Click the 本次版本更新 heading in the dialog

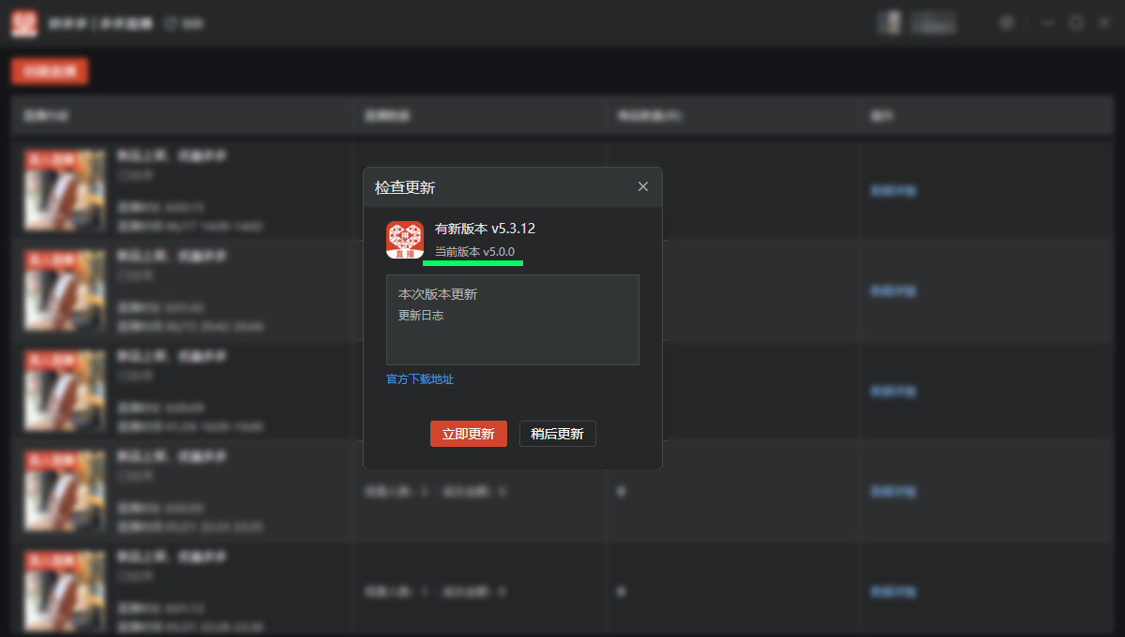(437, 293)
